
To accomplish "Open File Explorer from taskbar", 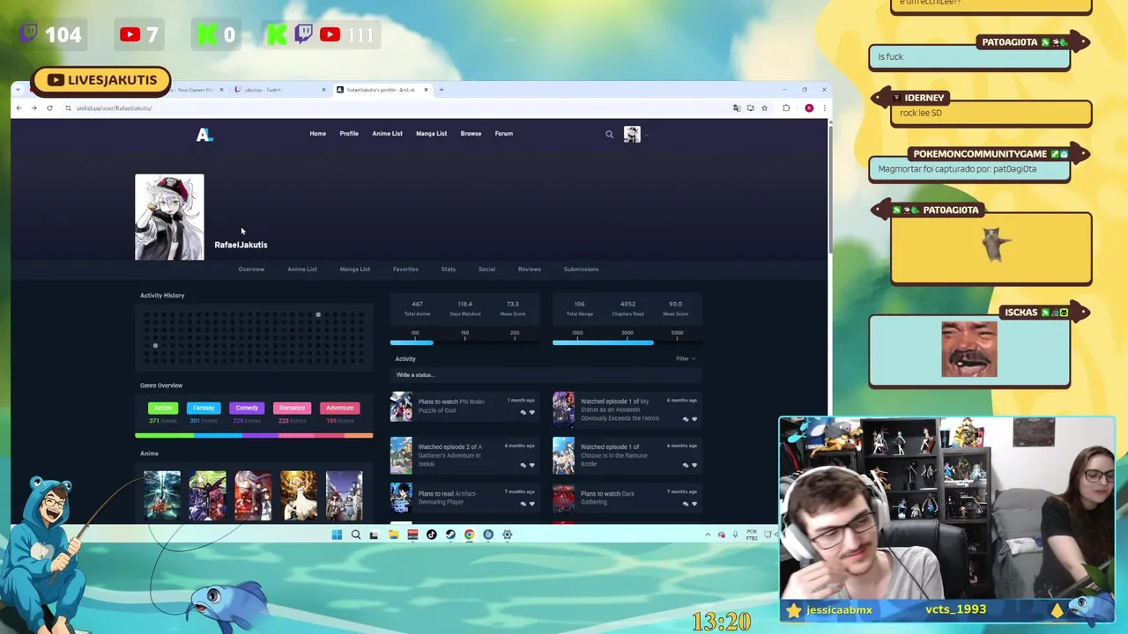I will coord(393,534).
